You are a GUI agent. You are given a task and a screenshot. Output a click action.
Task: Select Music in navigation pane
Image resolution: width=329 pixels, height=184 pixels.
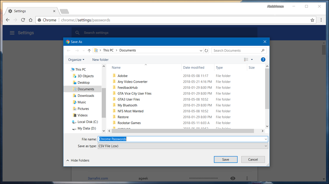pyautogui.click(x=79, y=102)
